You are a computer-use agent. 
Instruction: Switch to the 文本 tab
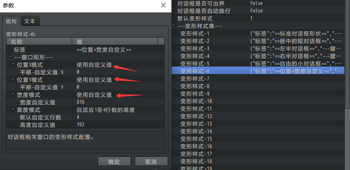30,21
